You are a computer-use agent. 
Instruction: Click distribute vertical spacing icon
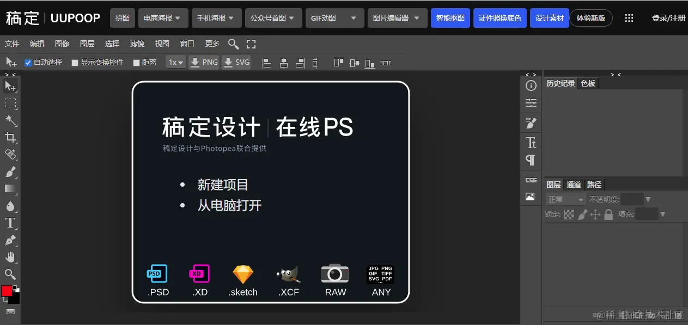pyautogui.click(x=315, y=63)
